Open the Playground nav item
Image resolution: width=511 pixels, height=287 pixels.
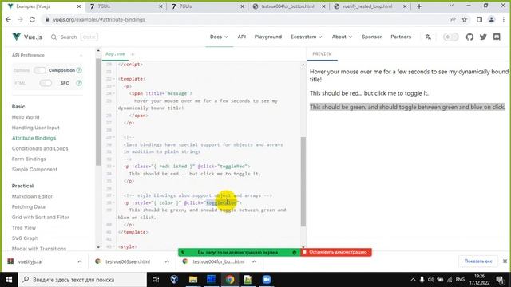point(268,37)
